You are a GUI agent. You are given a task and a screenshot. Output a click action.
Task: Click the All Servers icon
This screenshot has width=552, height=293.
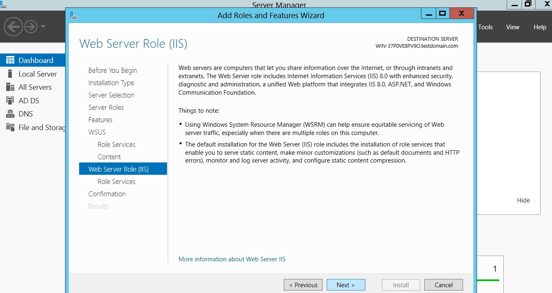tap(10, 87)
